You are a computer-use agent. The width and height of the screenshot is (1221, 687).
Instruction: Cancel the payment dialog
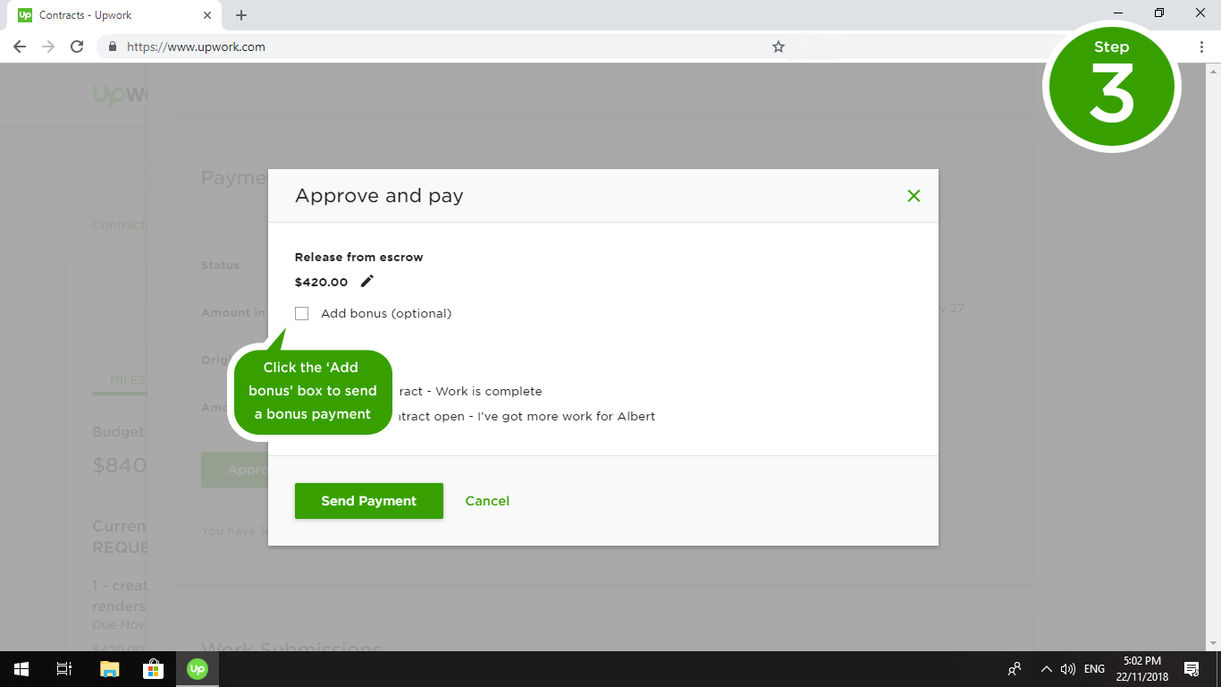tap(487, 501)
